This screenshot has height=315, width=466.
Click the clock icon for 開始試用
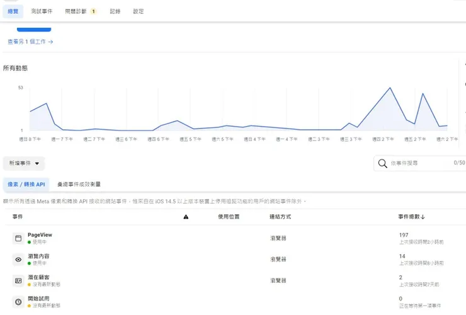click(x=18, y=302)
